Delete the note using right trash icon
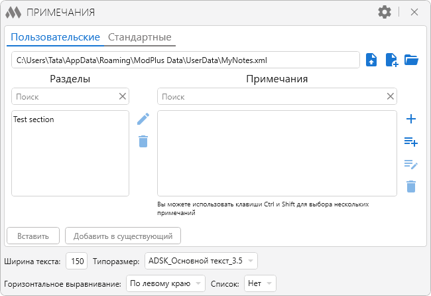 tap(411, 186)
